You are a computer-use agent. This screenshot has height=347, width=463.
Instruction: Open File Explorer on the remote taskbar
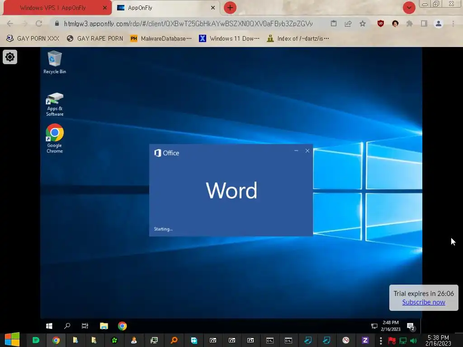point(104,326)
